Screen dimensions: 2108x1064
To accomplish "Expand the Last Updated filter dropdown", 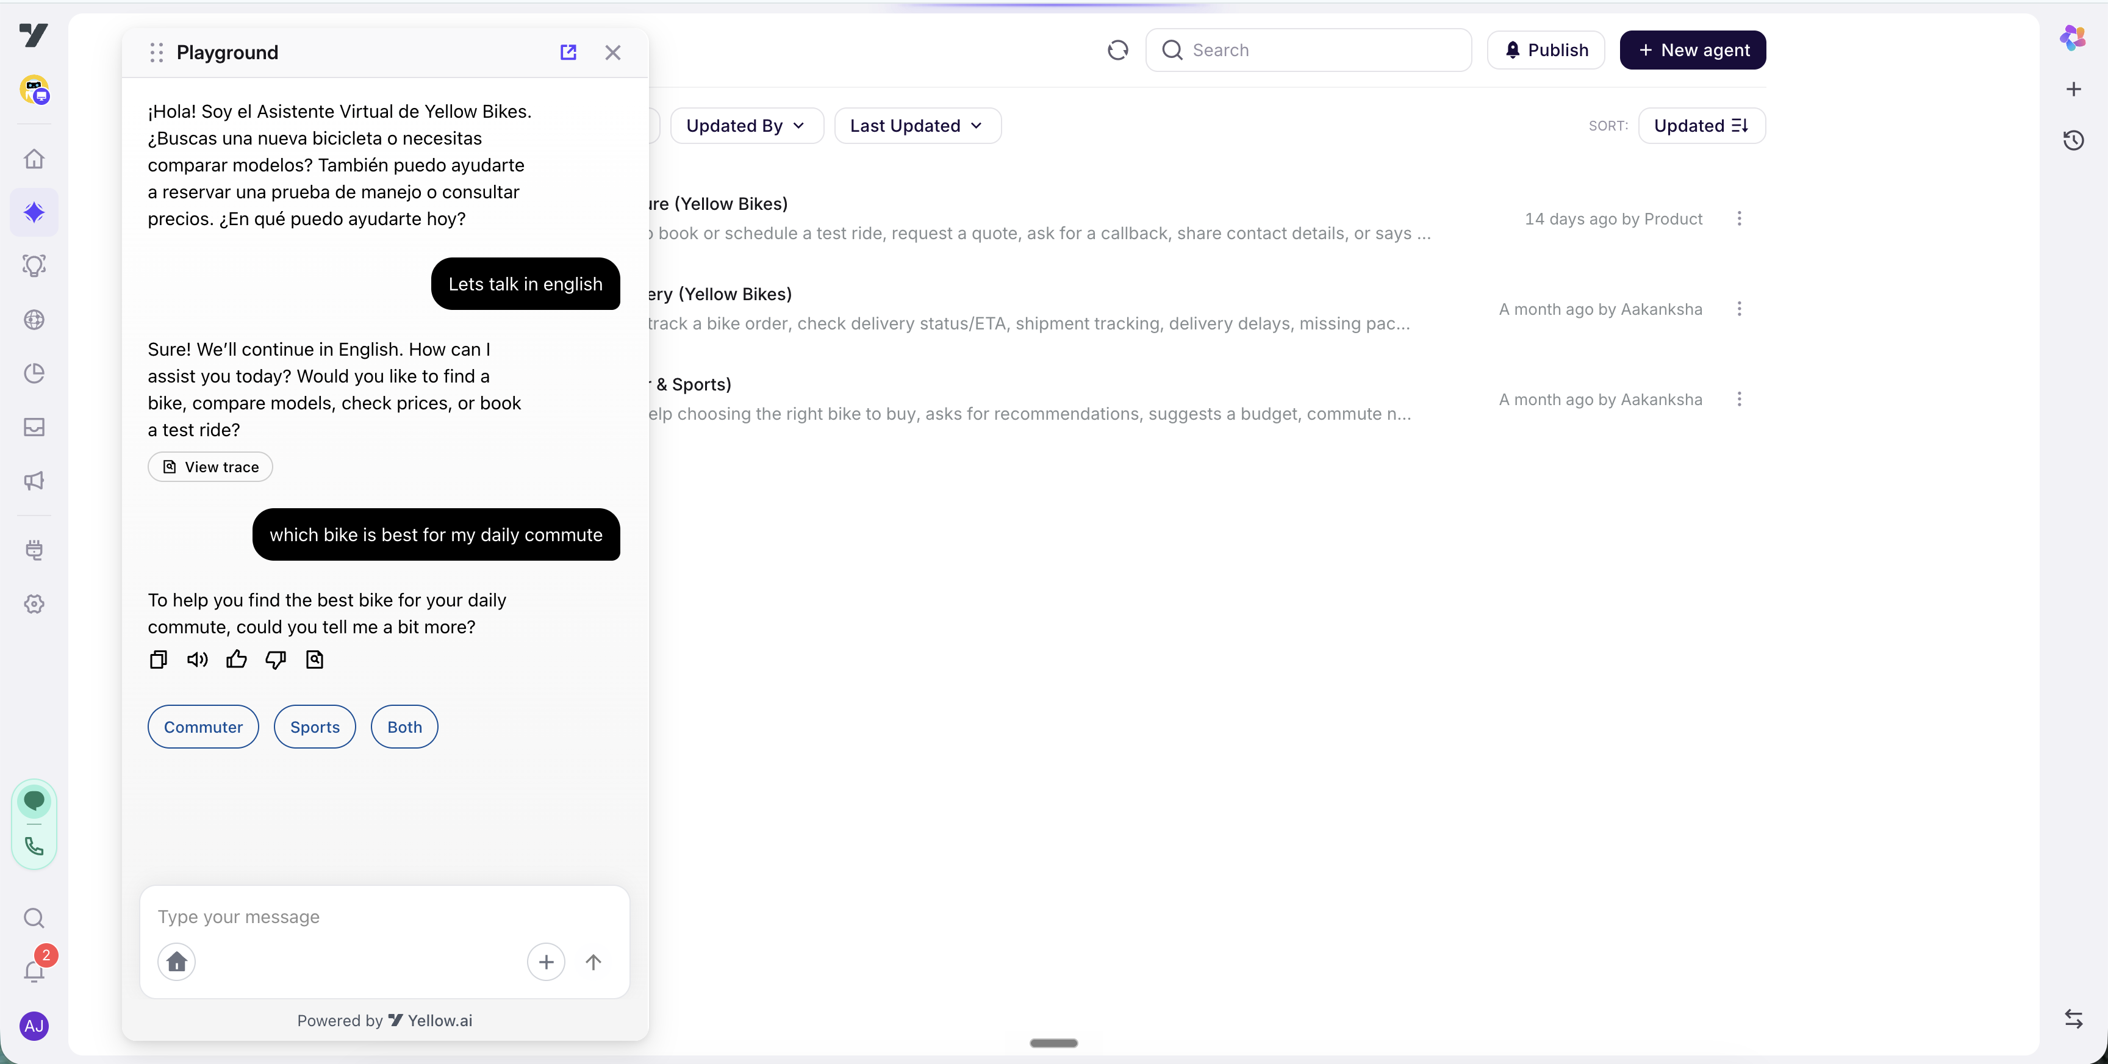I will 917,126.
